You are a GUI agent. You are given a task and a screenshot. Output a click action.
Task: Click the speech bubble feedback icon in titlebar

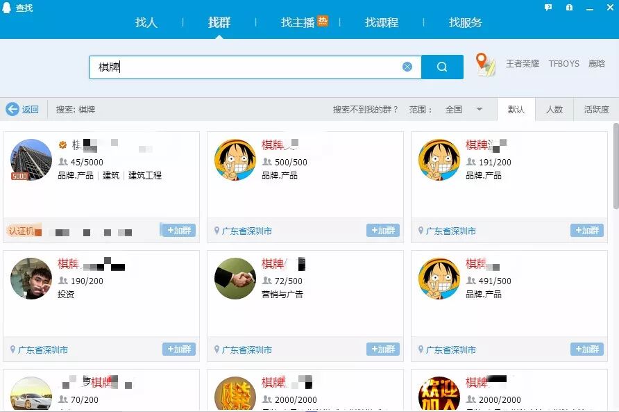pos(549,7)
